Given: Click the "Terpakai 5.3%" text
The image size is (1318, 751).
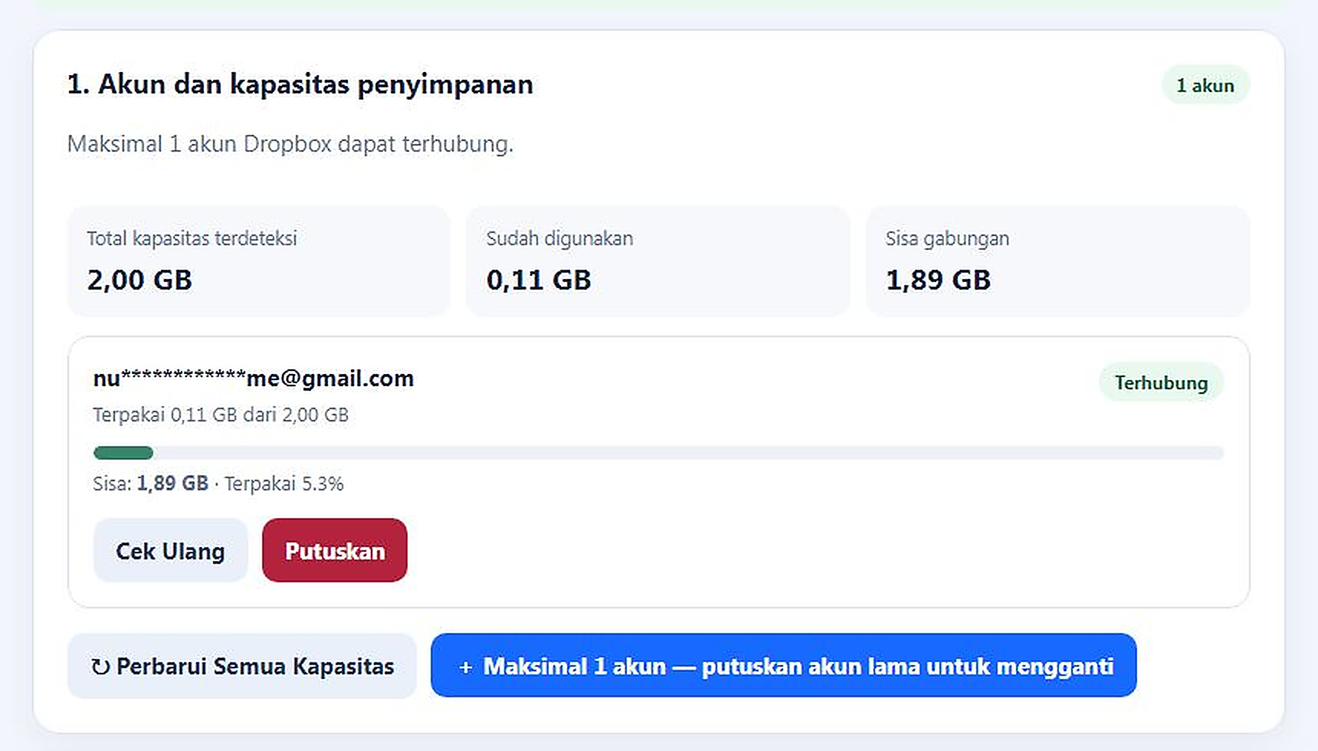Looking at the screenshot, I should tap(284, 484).
